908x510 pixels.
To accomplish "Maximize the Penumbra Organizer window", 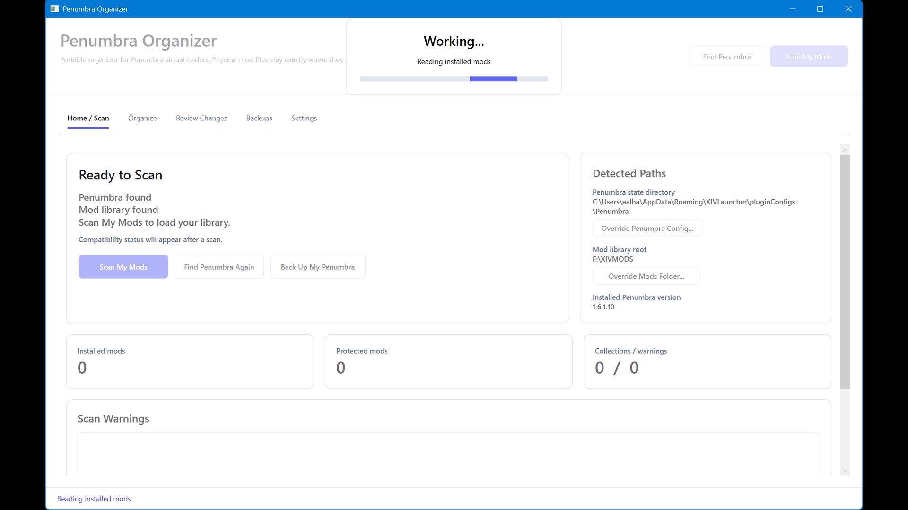I will point(820,9).
